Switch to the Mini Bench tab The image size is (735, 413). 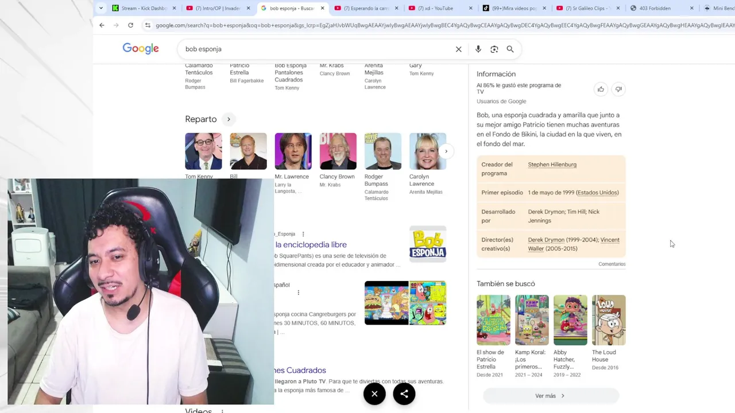[718, 8]
